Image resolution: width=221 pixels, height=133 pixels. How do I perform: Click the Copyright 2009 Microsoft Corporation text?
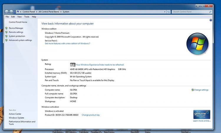[72, 37]
